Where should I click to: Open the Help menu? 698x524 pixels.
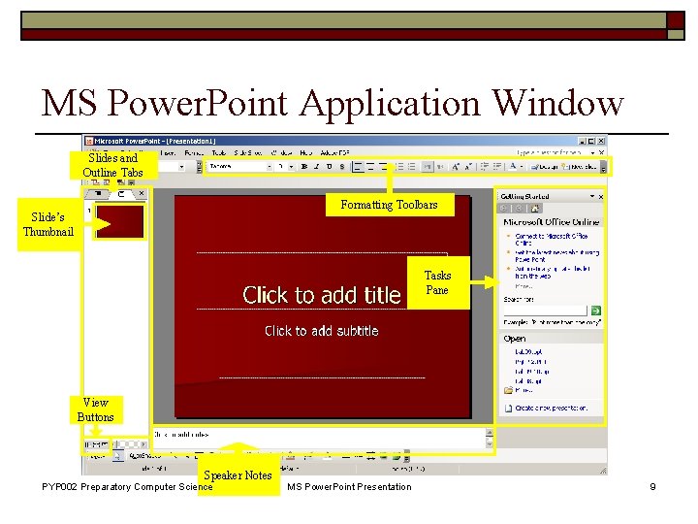pos(305,153)
